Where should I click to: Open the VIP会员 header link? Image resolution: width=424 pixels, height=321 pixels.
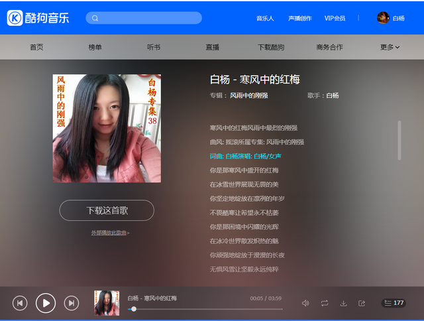[x=335, y=18]
